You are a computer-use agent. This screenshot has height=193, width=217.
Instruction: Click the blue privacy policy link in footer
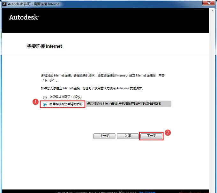click(147, 192)
